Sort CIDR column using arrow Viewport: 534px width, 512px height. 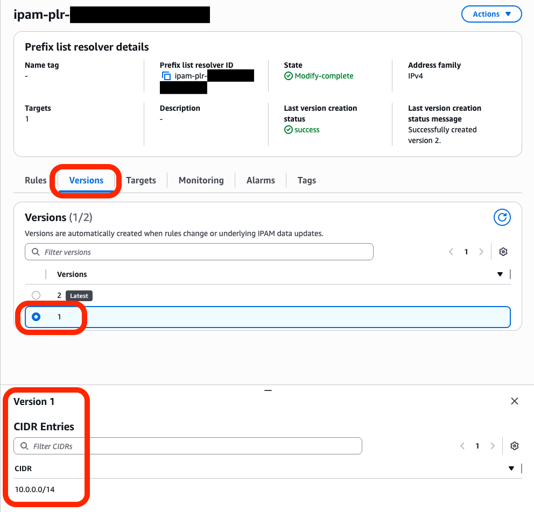point(511,468)
